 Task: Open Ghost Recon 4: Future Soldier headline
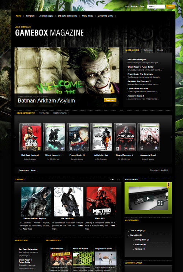pos(141,67)
